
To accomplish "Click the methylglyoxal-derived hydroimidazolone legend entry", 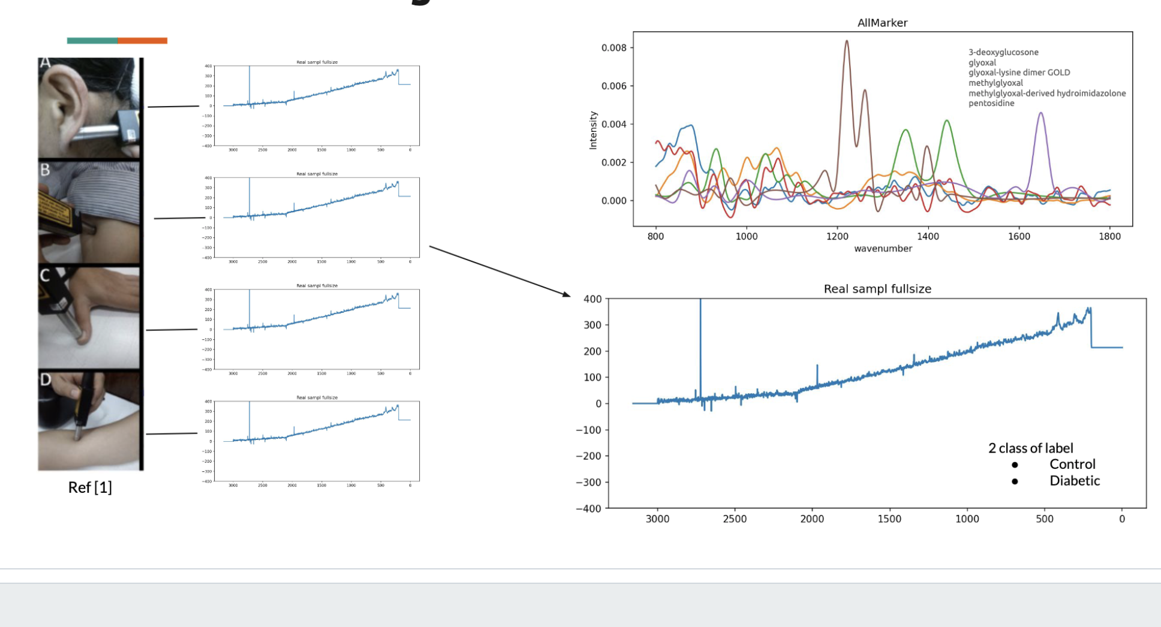I will 1046,93.
